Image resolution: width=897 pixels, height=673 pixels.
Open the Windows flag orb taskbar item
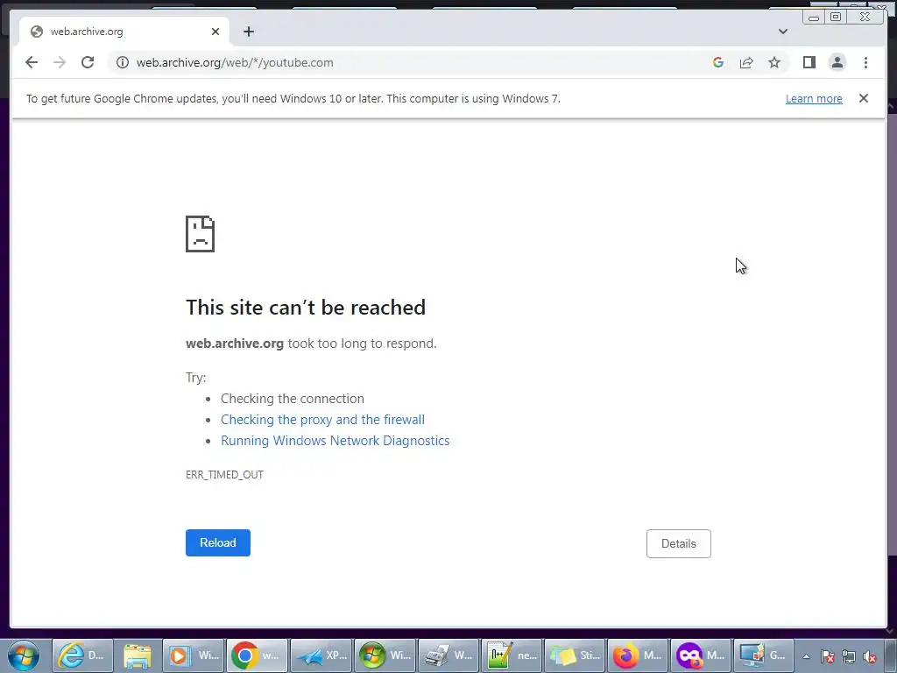pos(385,655)
